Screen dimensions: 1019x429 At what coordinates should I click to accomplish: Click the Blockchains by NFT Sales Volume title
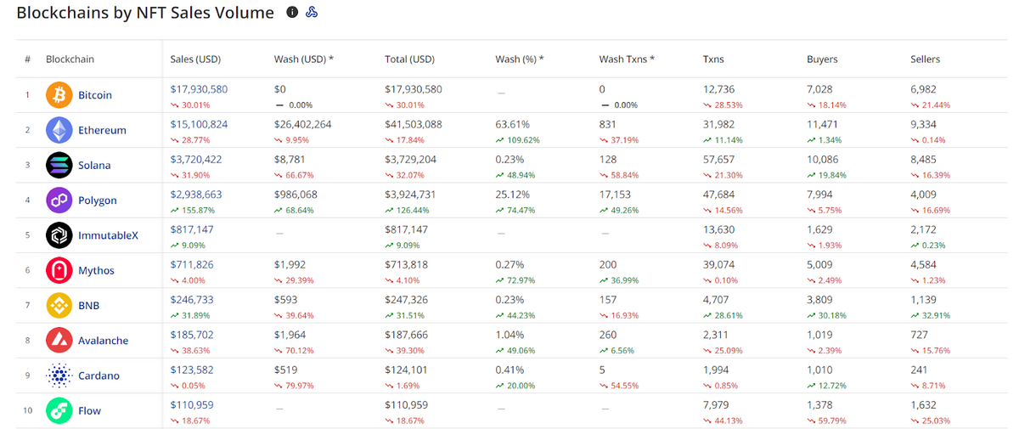145,13
